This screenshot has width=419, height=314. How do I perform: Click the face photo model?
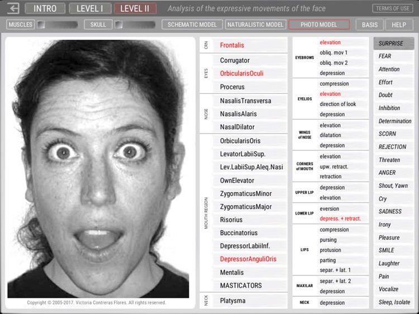tap(98, 168)
